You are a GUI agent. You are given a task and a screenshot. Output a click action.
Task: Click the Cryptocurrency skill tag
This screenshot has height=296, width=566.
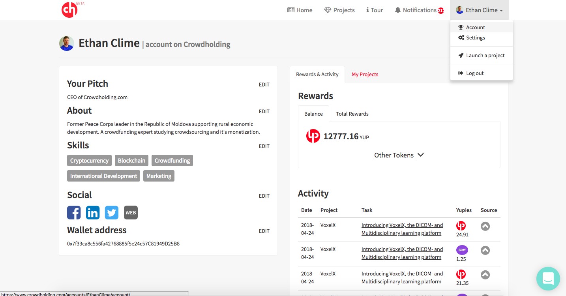pos(89,161)
